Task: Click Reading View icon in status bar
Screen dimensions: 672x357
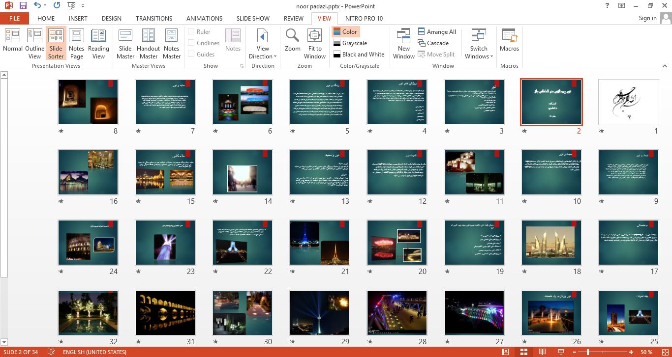Action: [x=542, y=352]
